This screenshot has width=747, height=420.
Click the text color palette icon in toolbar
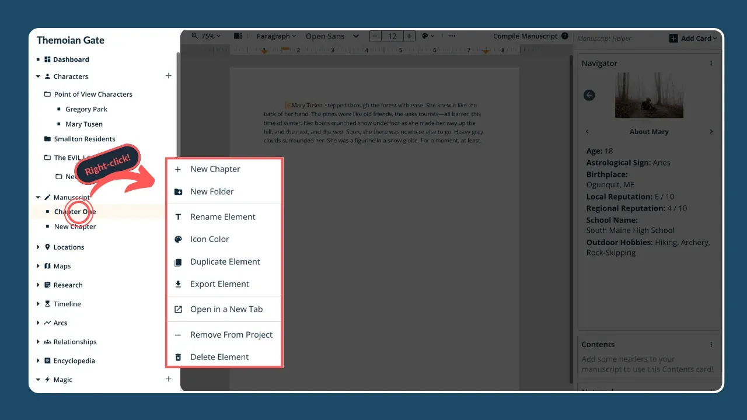(425, 36)
